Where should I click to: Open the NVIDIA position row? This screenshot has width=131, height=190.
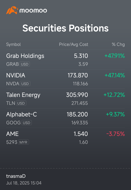click(65, 79)
